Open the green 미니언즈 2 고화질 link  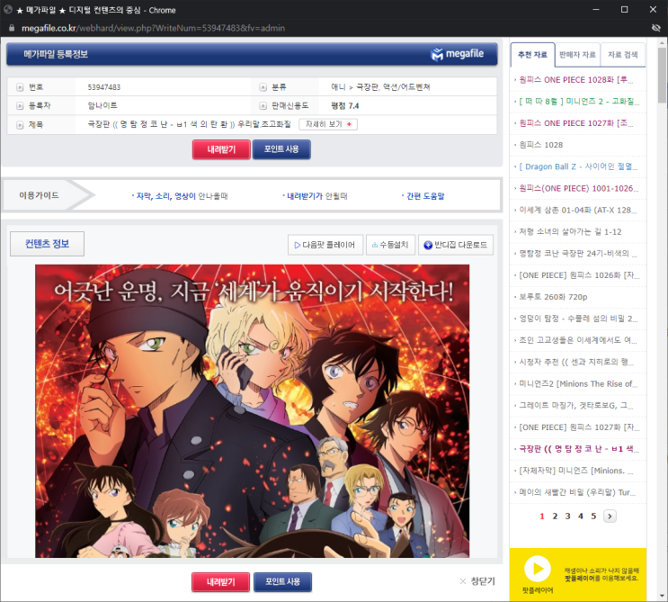tap(579, 102)
